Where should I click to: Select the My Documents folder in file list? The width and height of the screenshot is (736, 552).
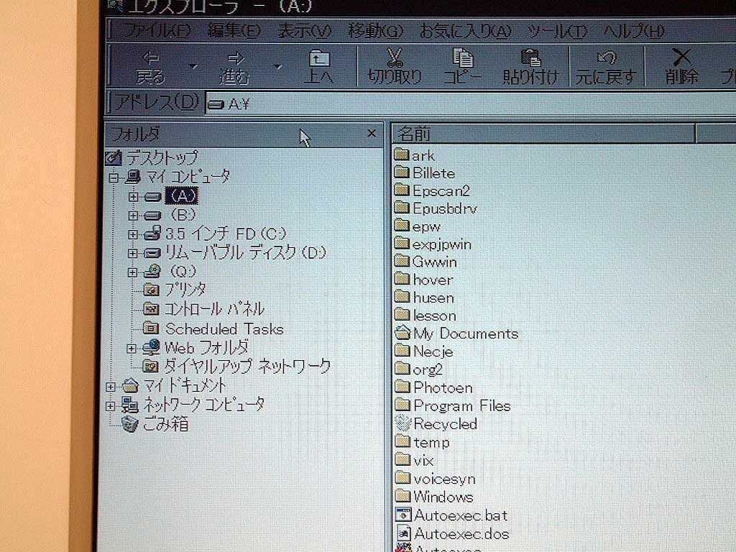tap(465, 333)
